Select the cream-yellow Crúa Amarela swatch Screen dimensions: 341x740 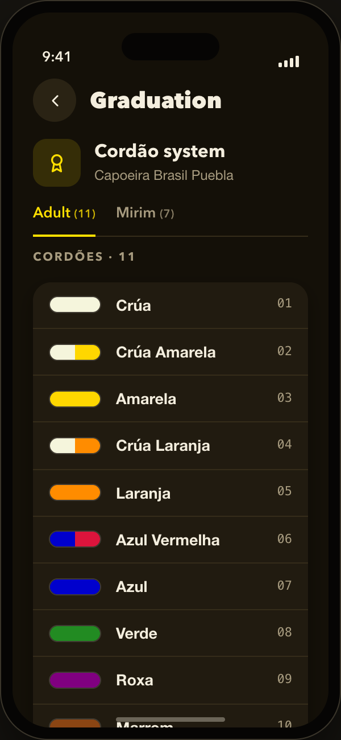click(x=75, y=352)
